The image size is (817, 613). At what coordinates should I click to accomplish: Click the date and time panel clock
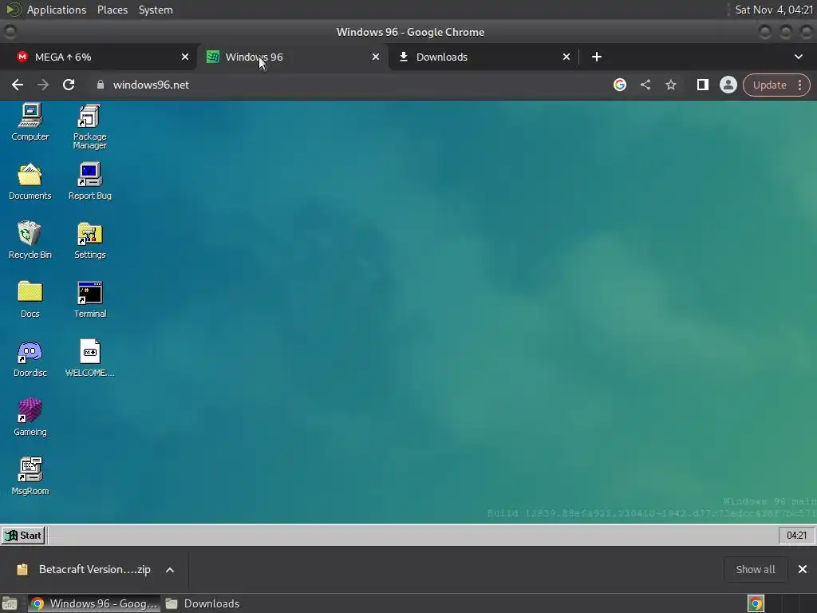click(x=774, y=10)
